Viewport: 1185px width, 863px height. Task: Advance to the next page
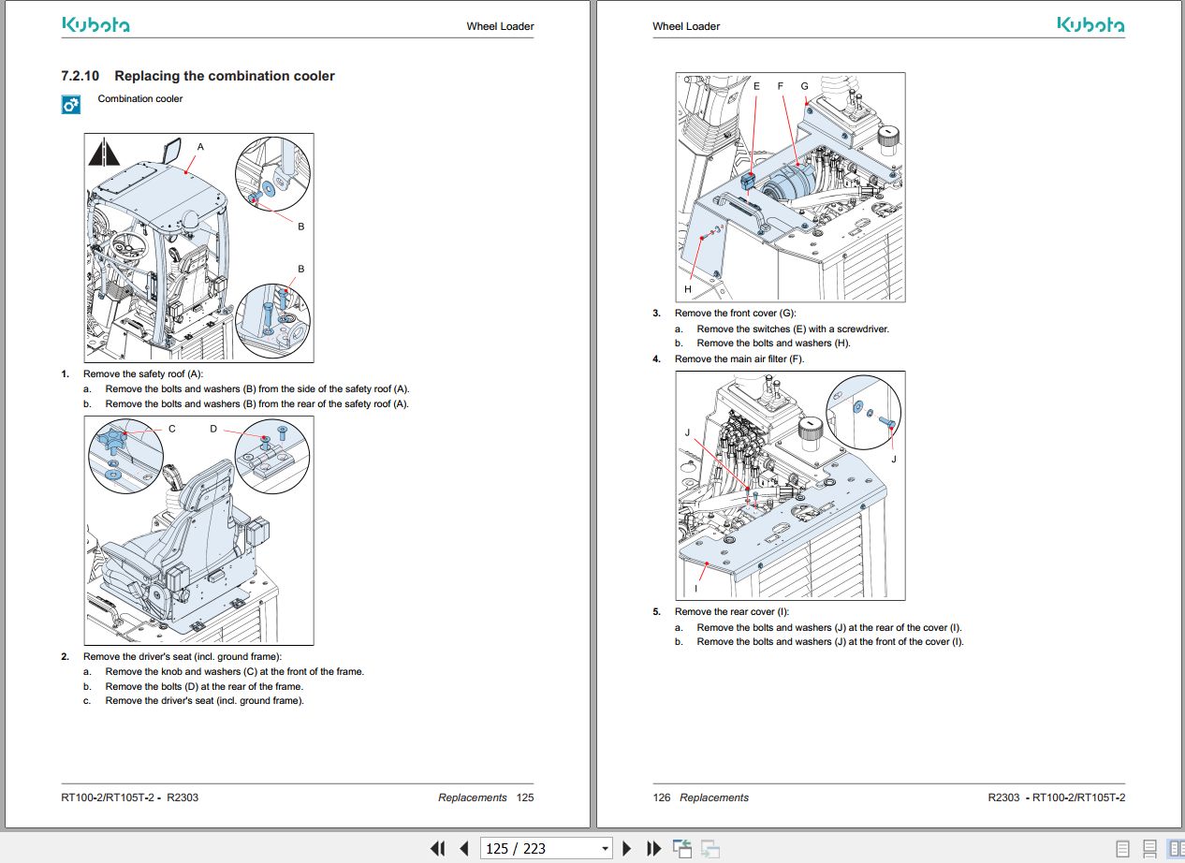(626, 848)
